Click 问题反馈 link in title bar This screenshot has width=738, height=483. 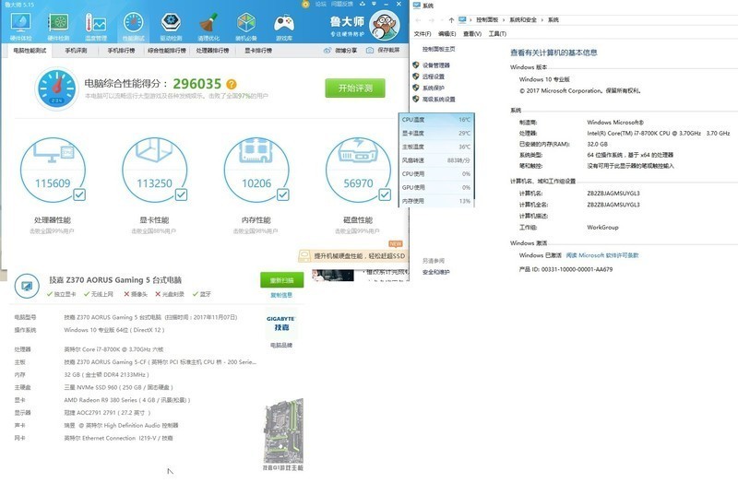(341, 4)
